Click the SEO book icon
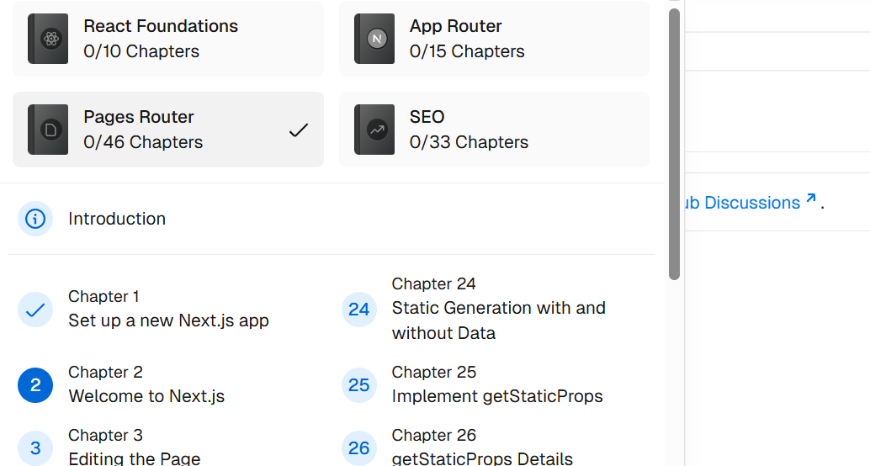 pos(374,130)
